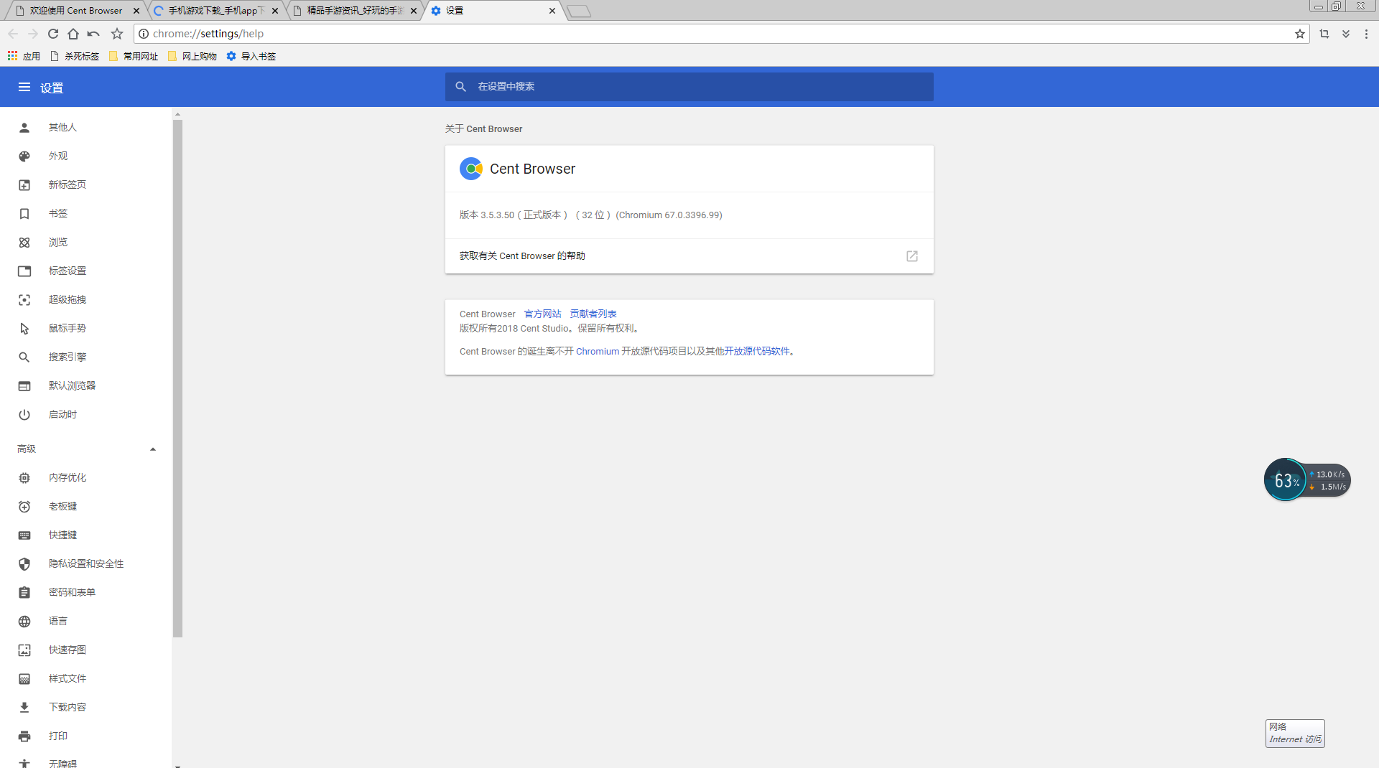
Task: Switch to 手机游戏下载 tab
Action: 215,11
